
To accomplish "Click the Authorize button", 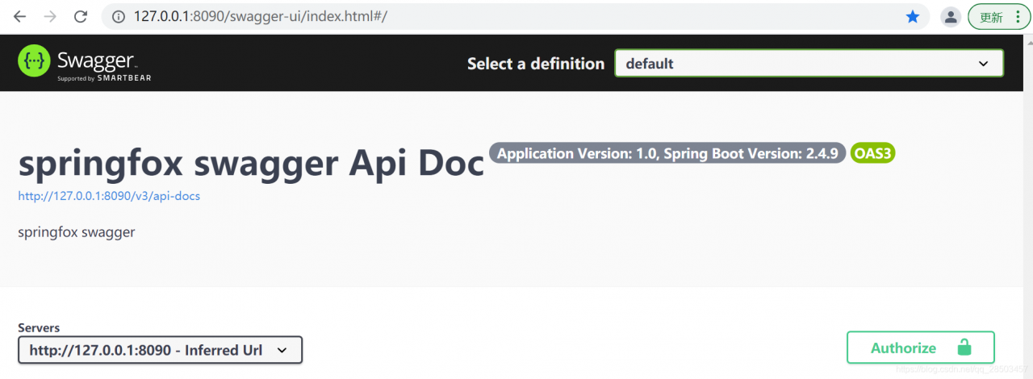I will coord(921,348).
